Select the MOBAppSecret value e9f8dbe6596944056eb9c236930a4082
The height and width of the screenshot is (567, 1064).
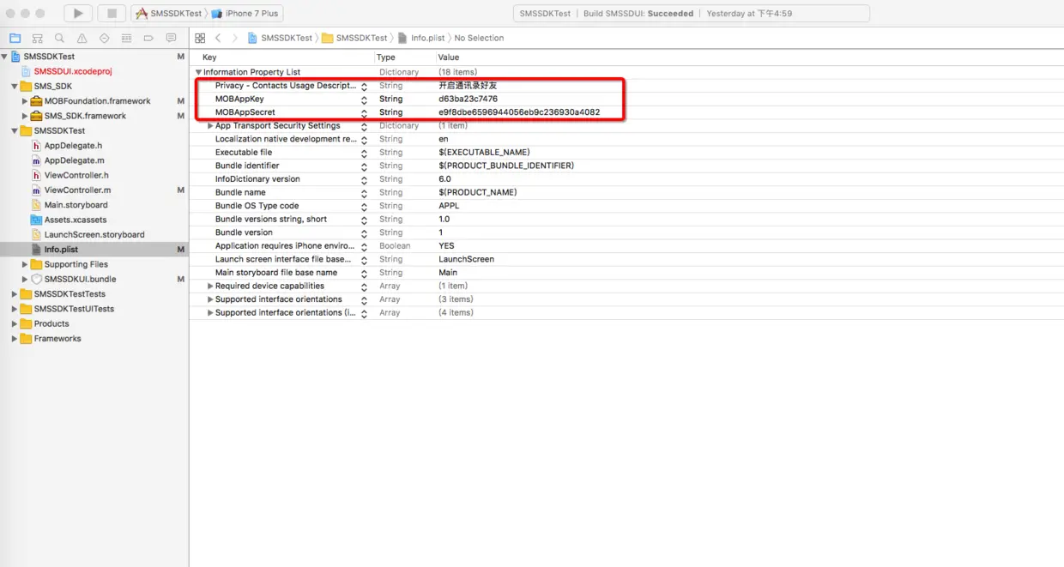(519, 112)
